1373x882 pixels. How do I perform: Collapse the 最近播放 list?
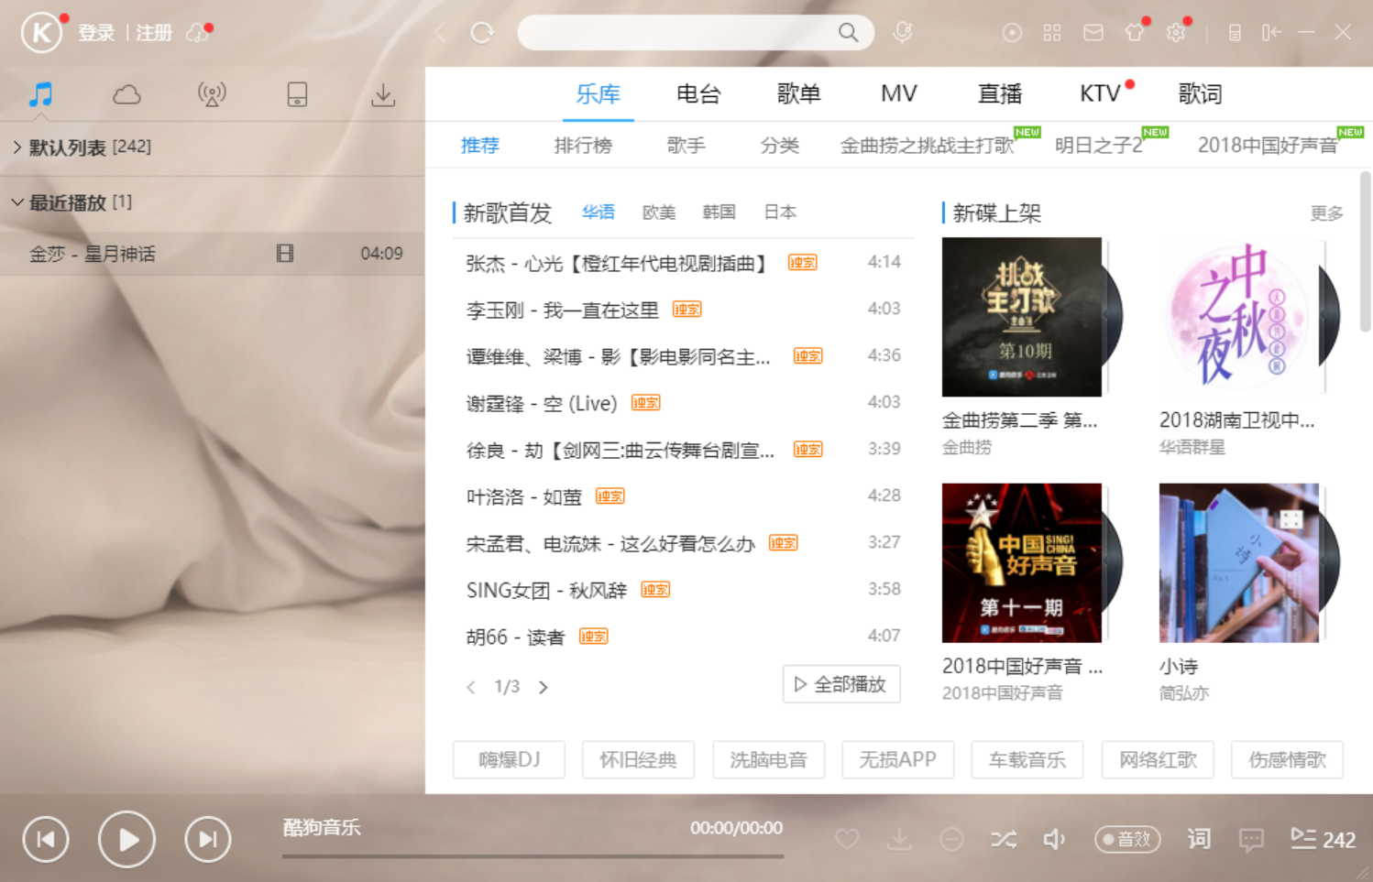point(16,202)
